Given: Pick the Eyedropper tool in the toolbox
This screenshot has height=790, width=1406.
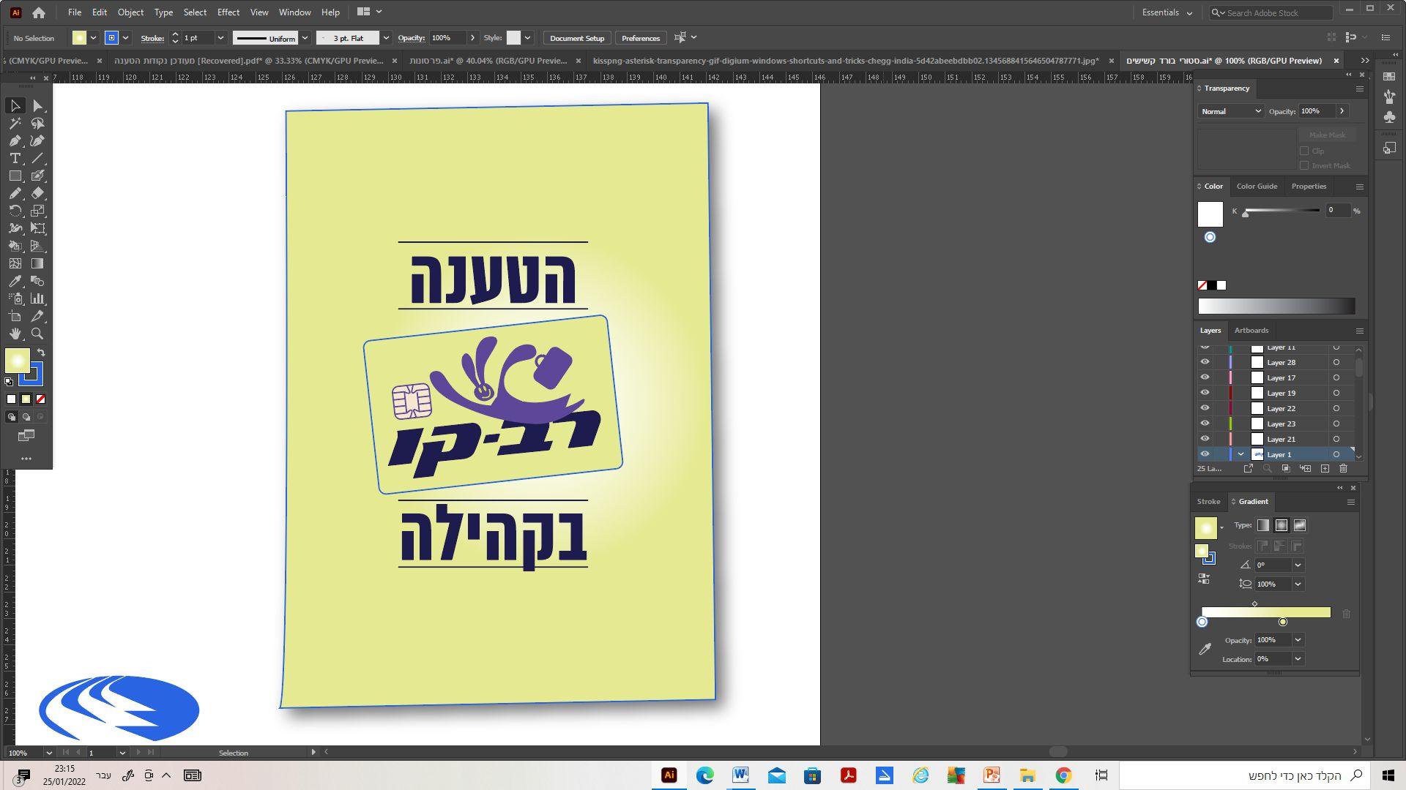Looking at the screenshot, I should [x=15, y=282].
